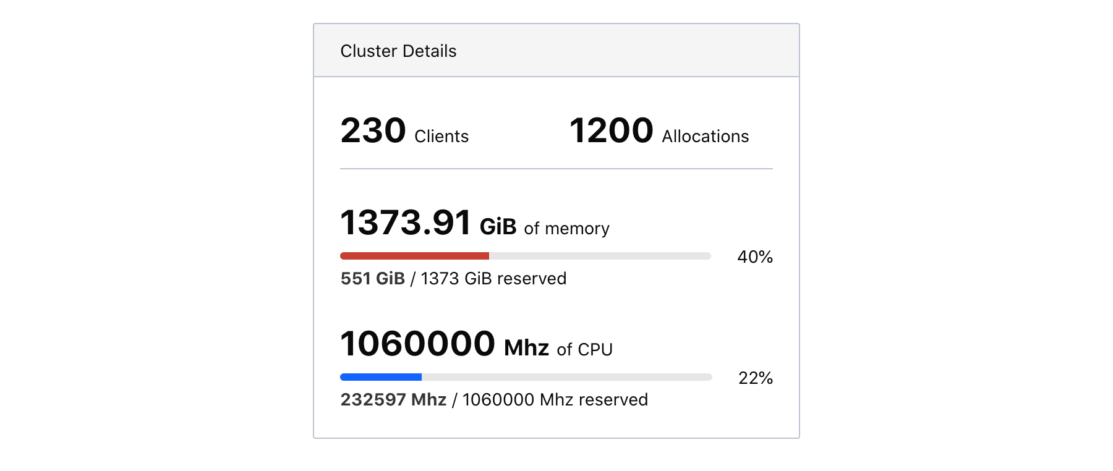Click the 40% memory percentage
Image resolution: width=1113 pixels, height=471 pixels.
(755, 257)
